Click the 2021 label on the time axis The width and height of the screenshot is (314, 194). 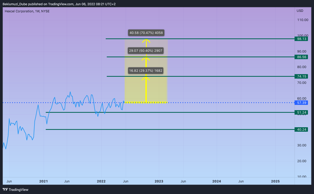43,181
